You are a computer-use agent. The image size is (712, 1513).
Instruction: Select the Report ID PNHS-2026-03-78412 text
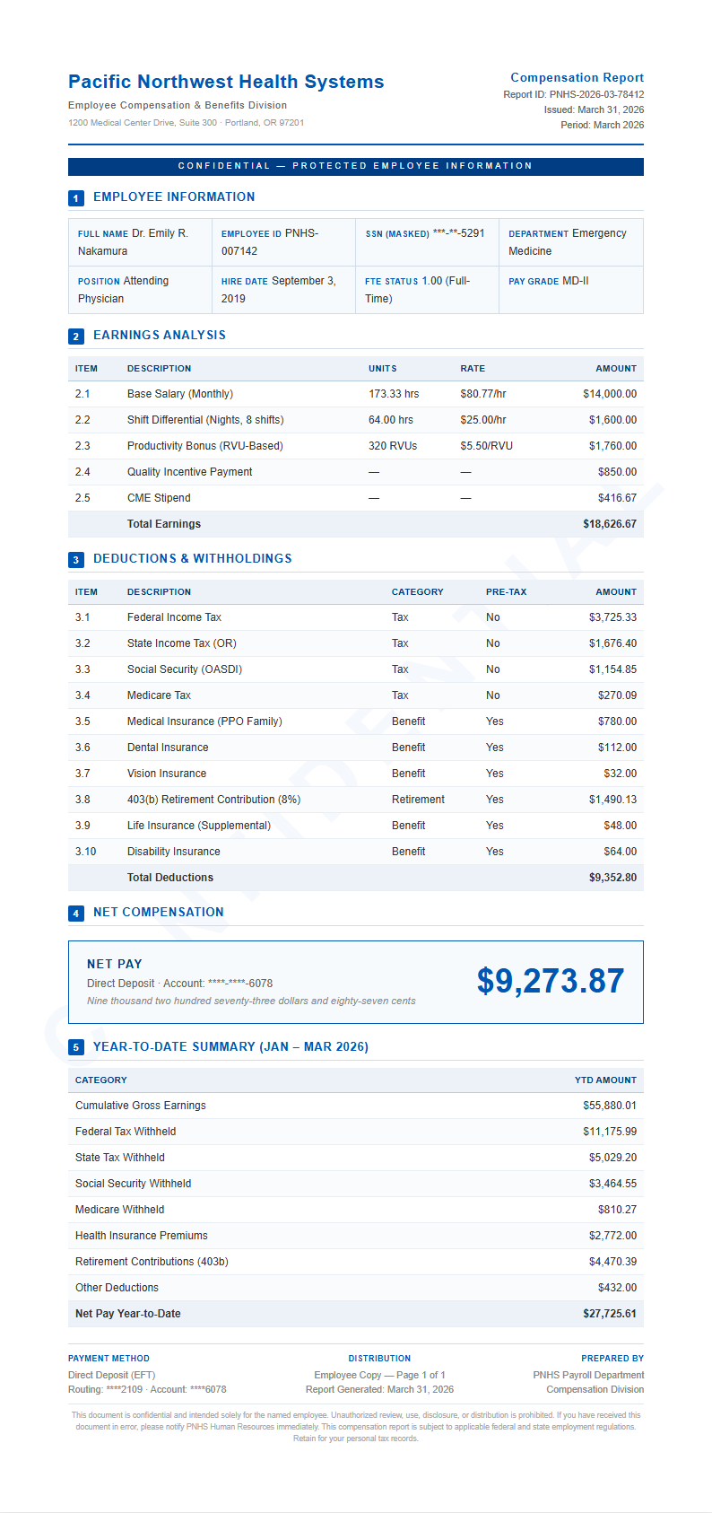(574, 94)
